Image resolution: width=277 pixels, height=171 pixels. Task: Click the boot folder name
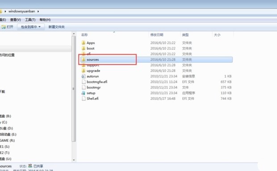coord(90,48)
